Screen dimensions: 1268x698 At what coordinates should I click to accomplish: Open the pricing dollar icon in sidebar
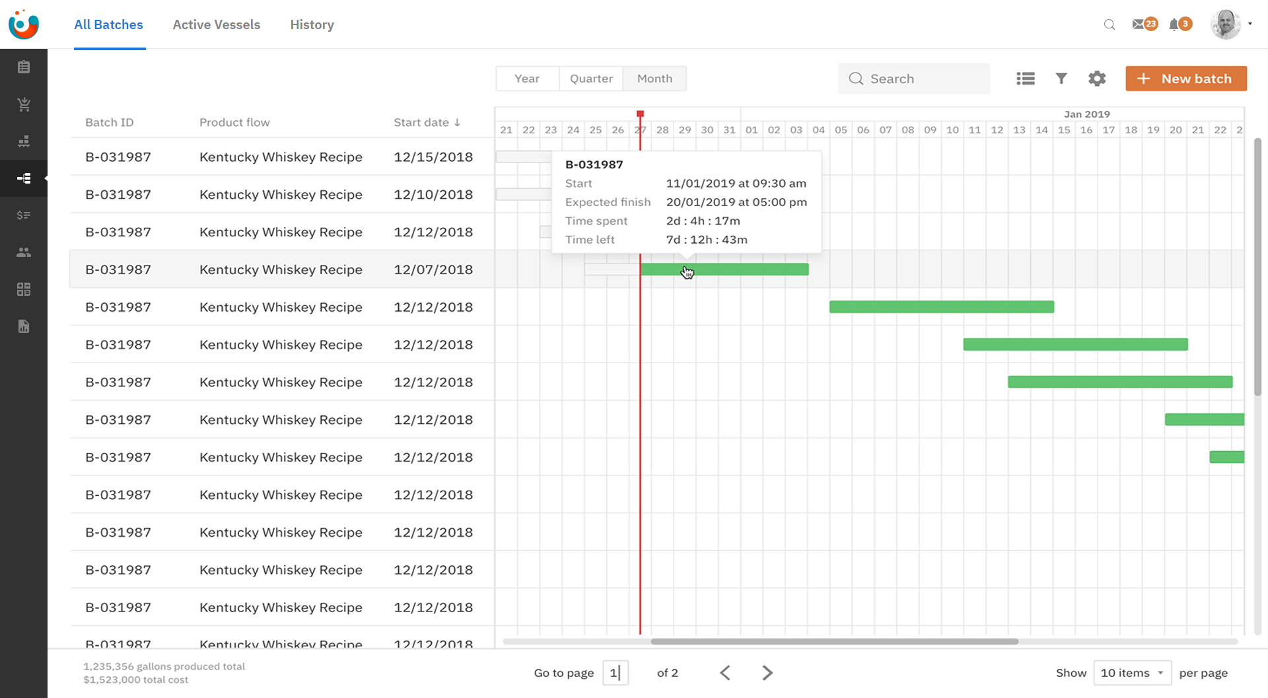(x=24, y=215)
